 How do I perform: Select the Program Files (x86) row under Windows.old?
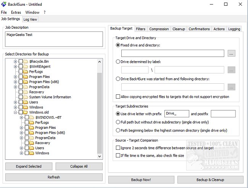[50, 133]
